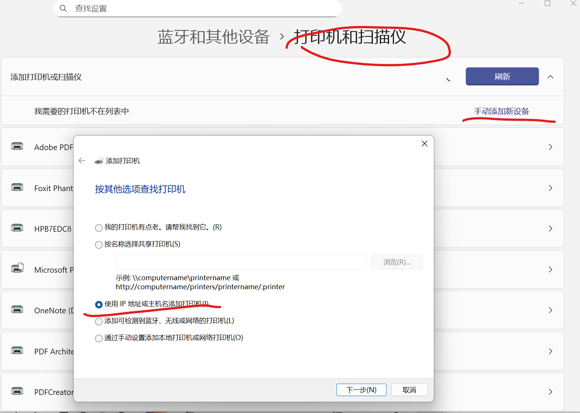The width and height of the screenshot is (580, 413).
Task: Click 手动添加新设备 link
Action: (x=501, y=111)
